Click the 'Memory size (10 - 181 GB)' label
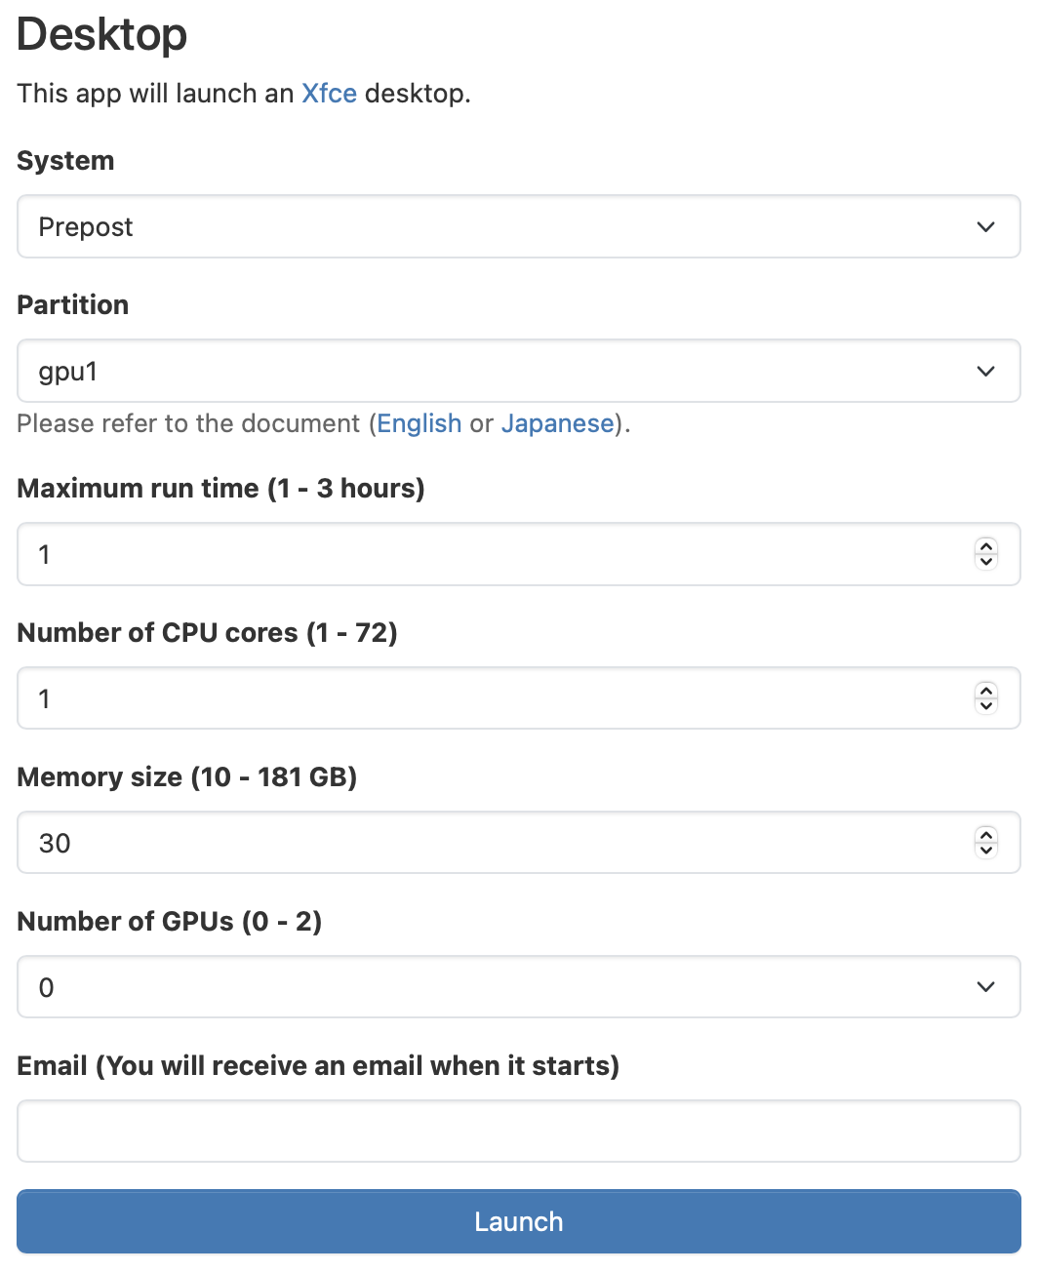Viewport: 1038px width, 1272px height. tap(187, 777)
